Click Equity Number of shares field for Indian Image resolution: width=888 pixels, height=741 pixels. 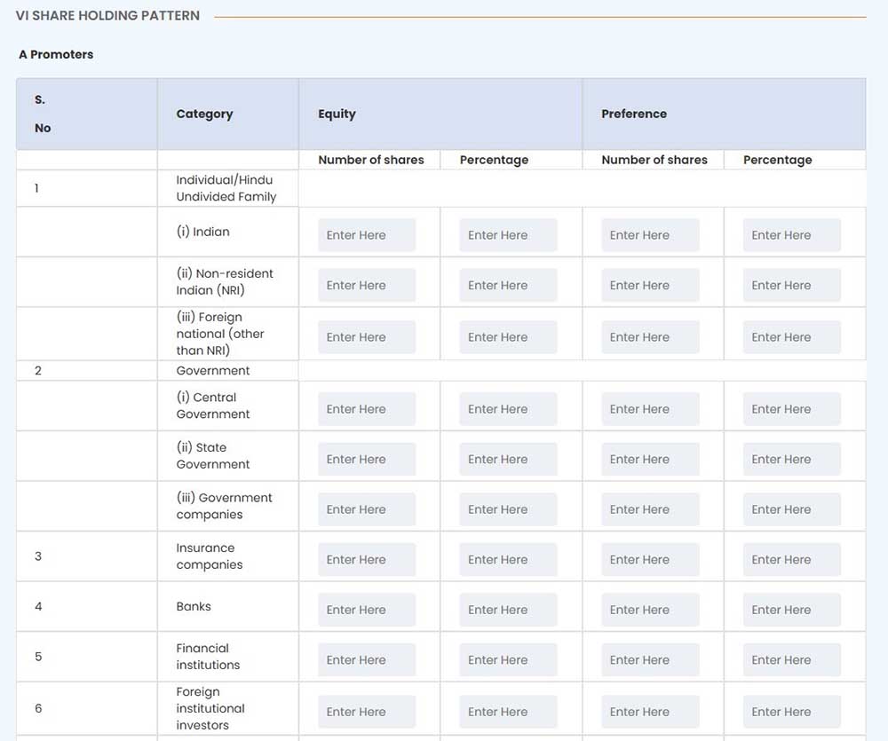(x=367, y=235)
